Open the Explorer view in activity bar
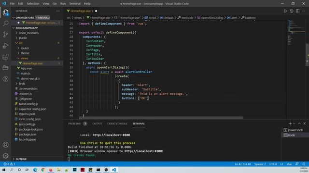309x173 pixels. point(5,13)
